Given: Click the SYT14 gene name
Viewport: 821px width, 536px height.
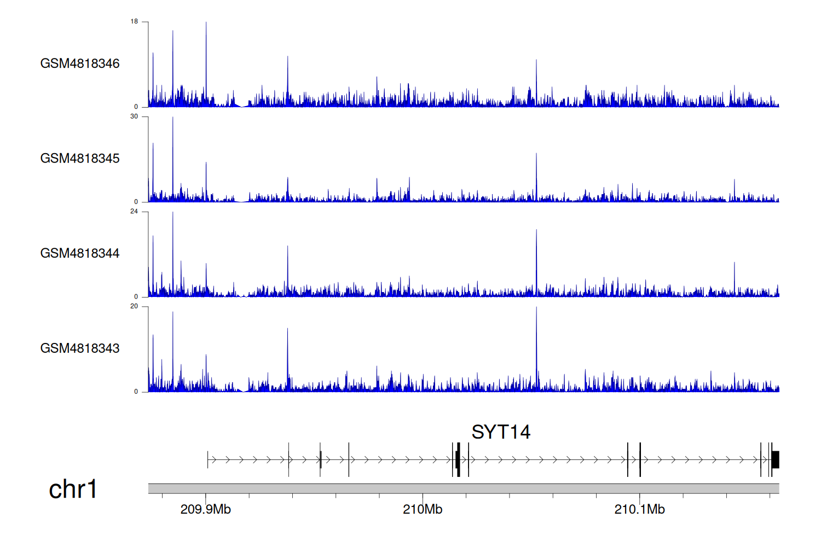Looking at the screenshot, I should (501, 432).
